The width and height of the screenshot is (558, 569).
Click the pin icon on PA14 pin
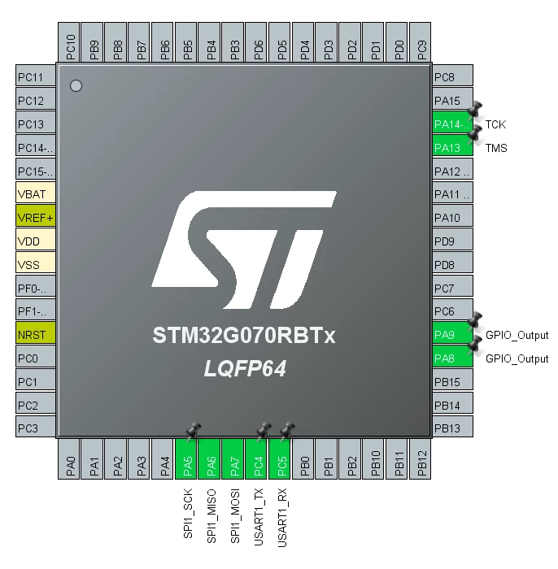tap(474, 110)
